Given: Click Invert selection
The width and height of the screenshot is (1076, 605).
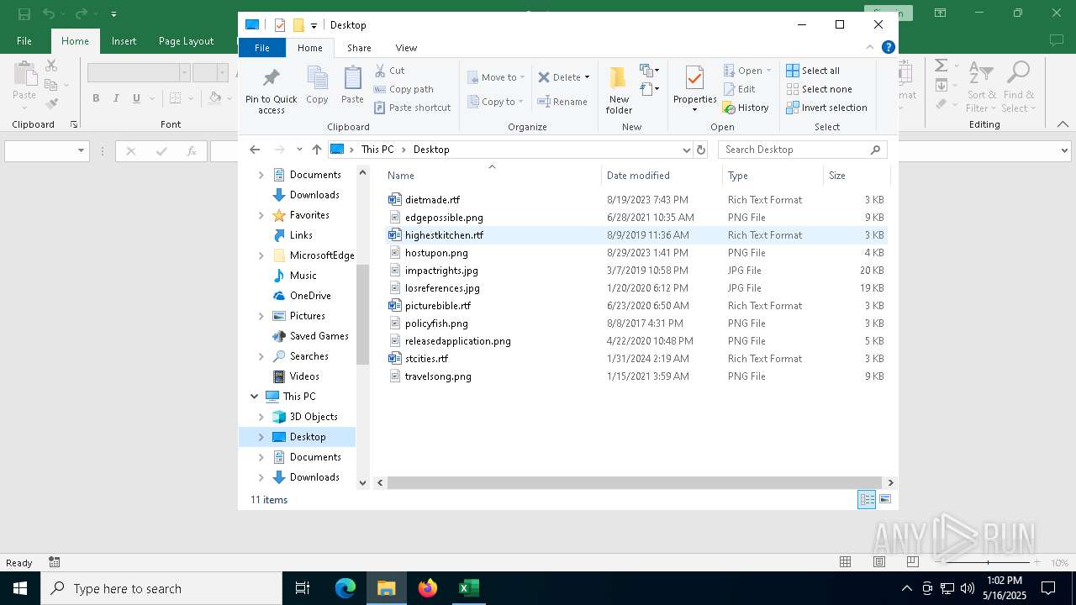Looking at the screenshot, I should coord(826,108).
